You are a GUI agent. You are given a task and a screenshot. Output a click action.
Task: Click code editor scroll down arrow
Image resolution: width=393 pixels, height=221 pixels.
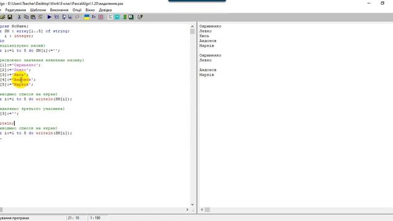192,204
